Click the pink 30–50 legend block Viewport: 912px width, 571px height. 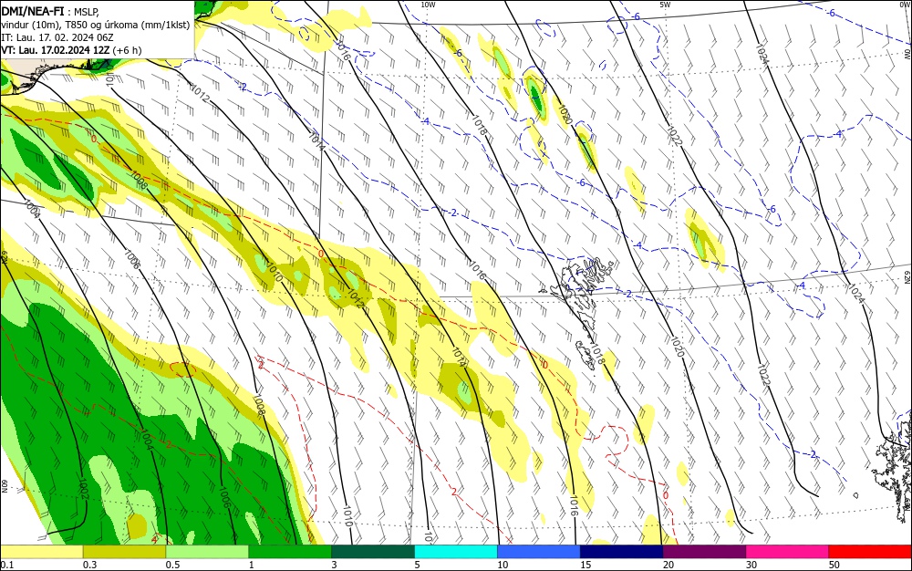788,552
